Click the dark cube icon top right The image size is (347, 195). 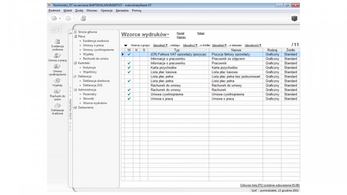[294, 19]
